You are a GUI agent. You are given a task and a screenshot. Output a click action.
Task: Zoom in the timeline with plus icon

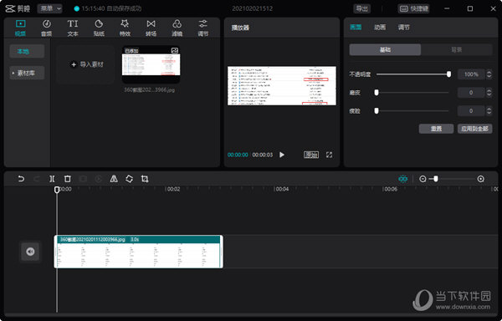point(480,179)
